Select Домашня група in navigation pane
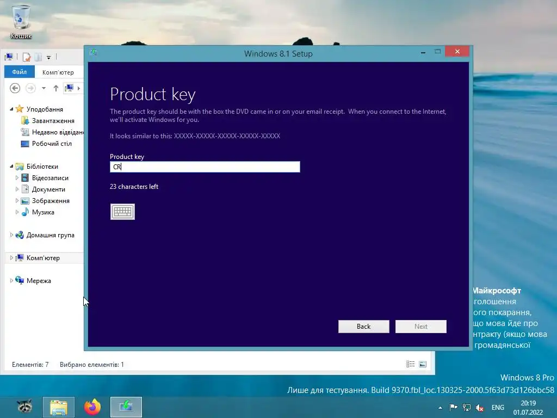This screenshot has height=418, width=557. click(51, 235)
